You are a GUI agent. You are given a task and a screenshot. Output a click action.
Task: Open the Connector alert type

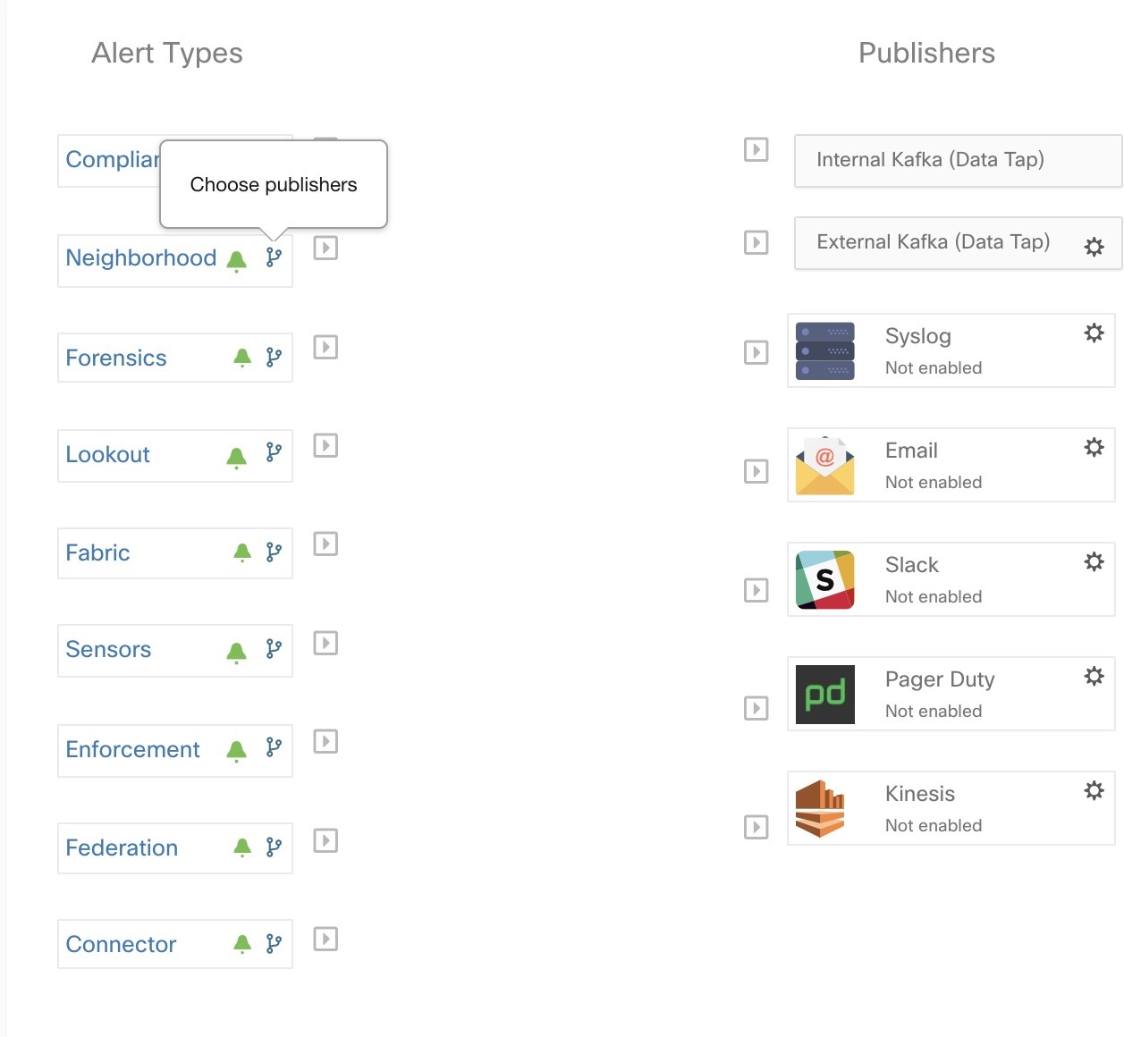pos(121,944)
